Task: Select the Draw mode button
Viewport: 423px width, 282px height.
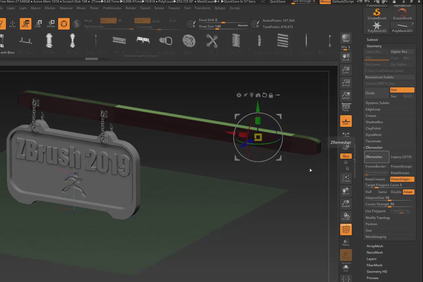Action: click(12, 24)
